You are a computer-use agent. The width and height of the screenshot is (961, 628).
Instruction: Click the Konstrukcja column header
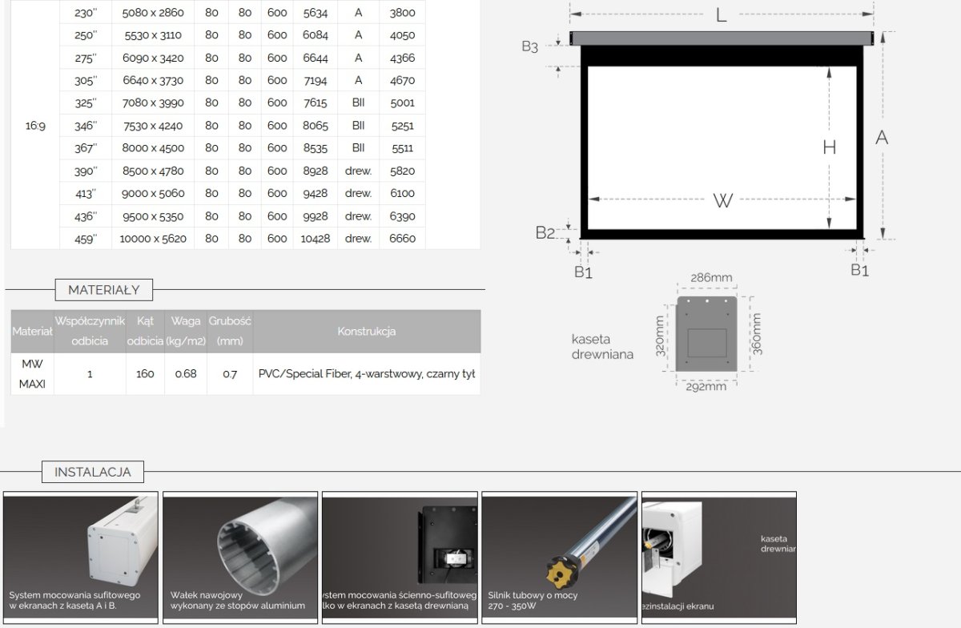pyautogui.click(x=366, y=332)
